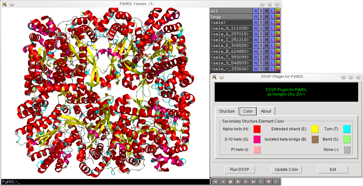Toggle visibility of the 1pyg object
Screen dimensions: 363x186
(231, 17)
